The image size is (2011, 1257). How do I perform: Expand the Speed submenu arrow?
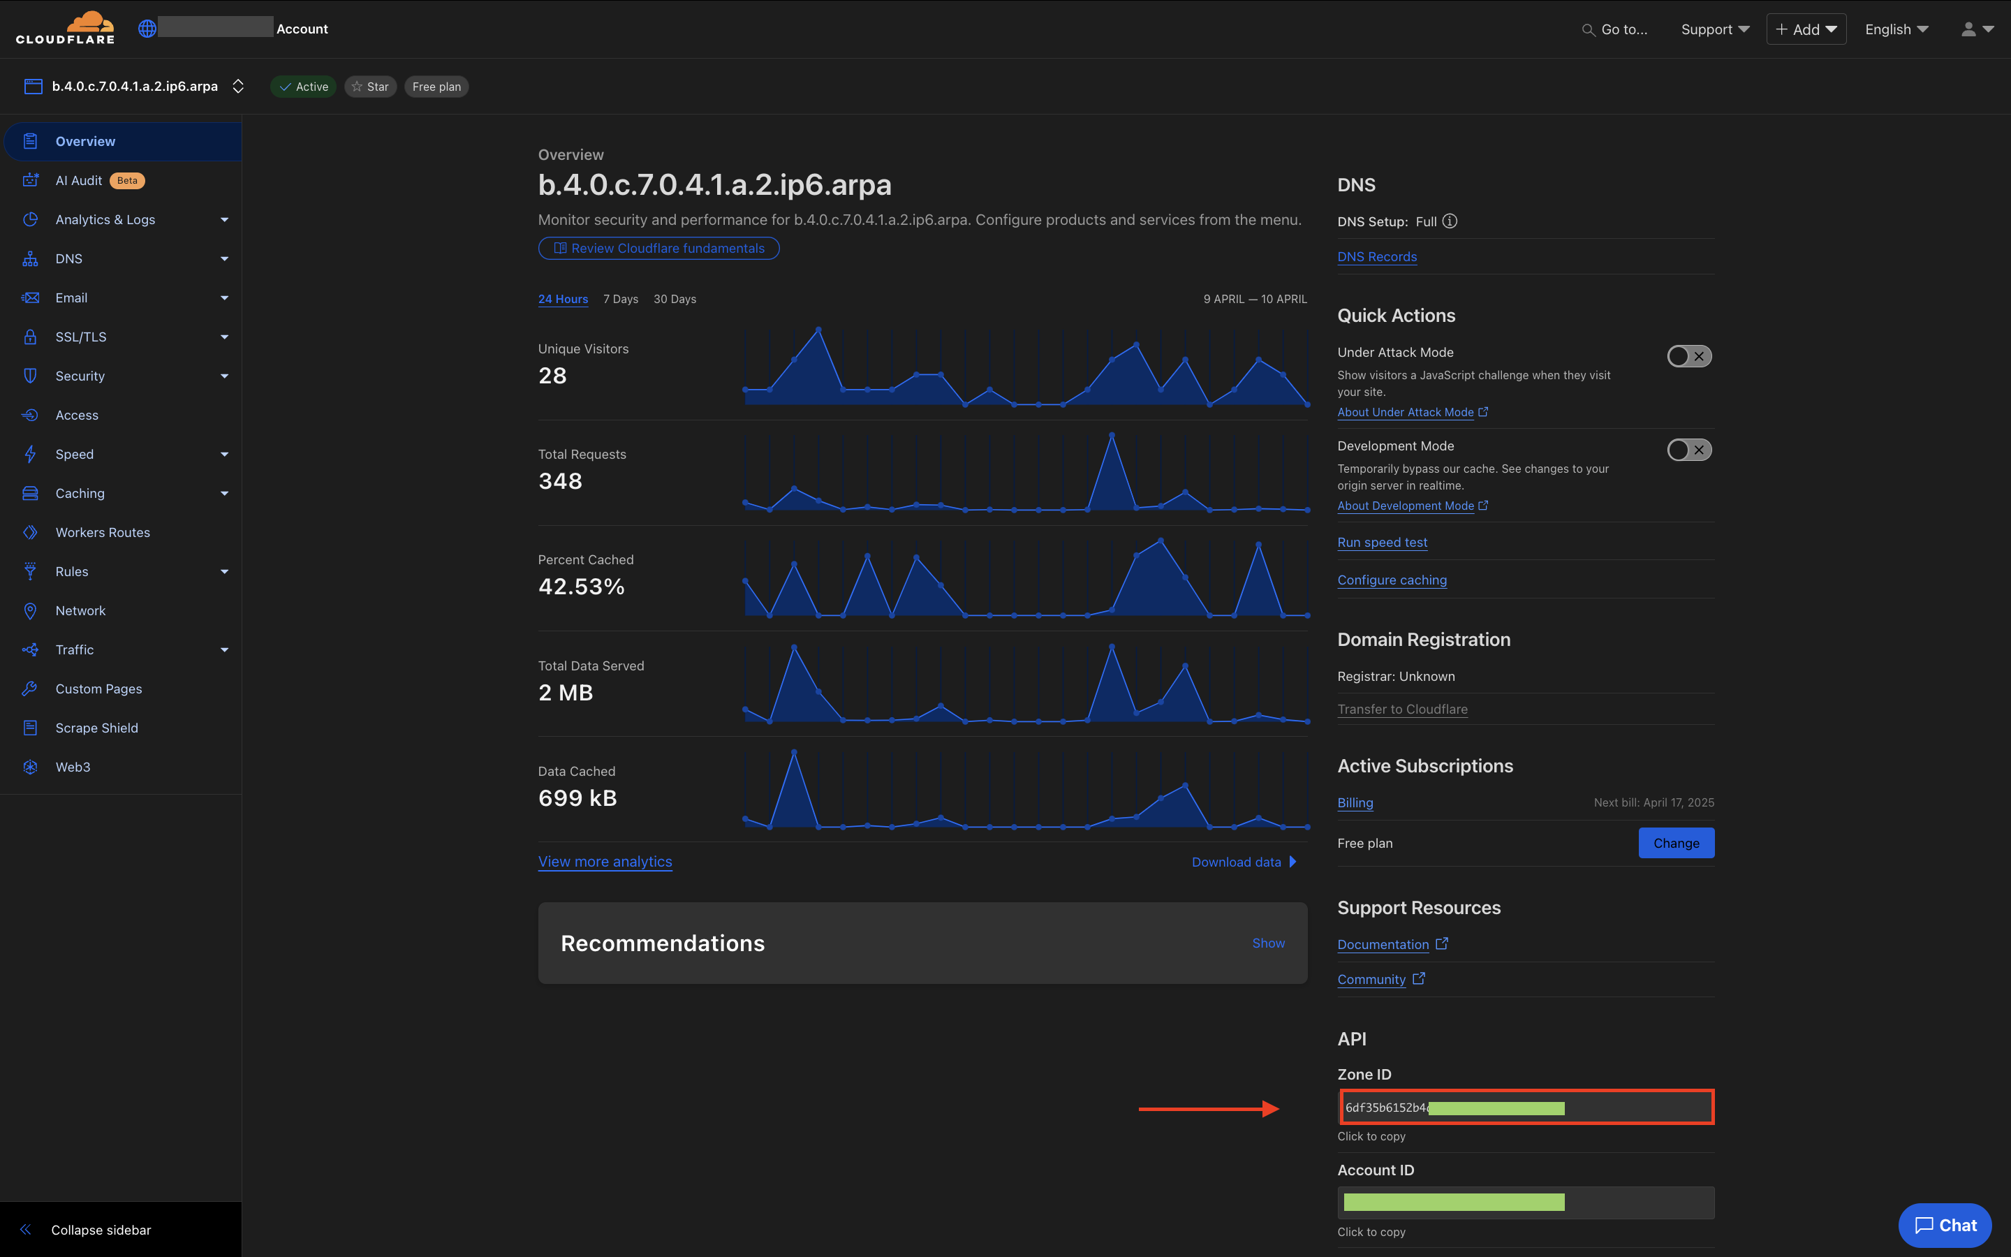pos(224,454)
